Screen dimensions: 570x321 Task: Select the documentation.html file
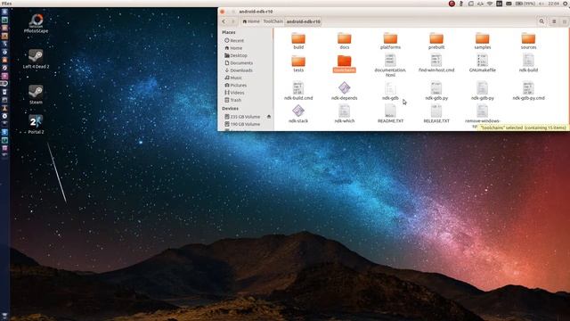tap(390, 65)
